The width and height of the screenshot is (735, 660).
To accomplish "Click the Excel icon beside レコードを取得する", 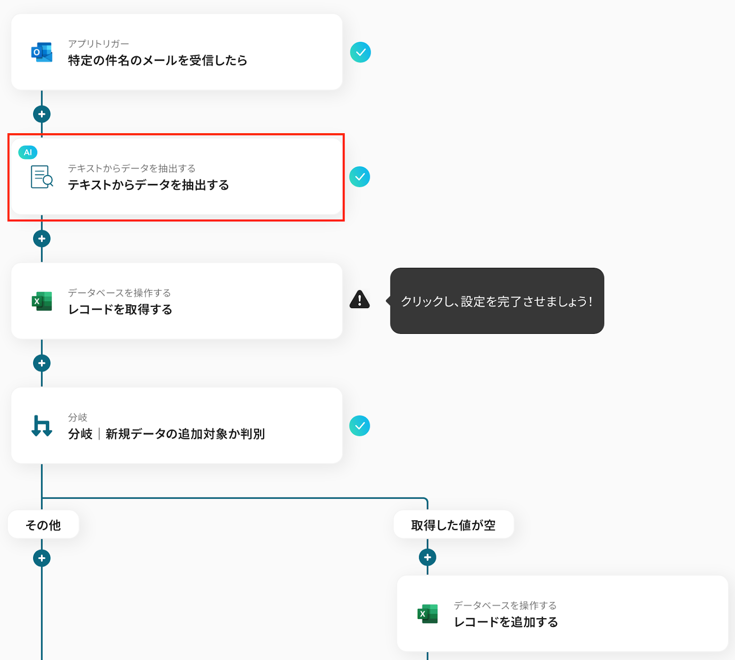I will pos(42,301).
